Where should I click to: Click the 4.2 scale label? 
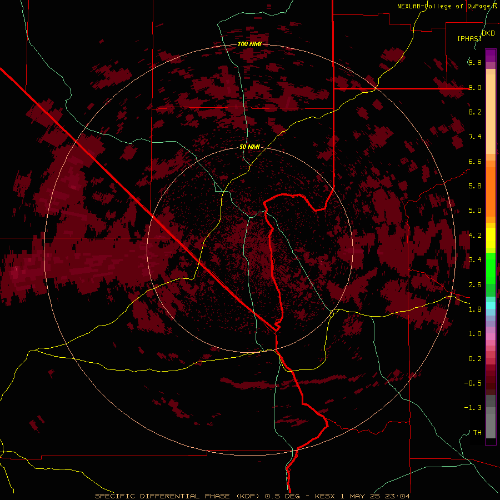click(x=475, y=236)
